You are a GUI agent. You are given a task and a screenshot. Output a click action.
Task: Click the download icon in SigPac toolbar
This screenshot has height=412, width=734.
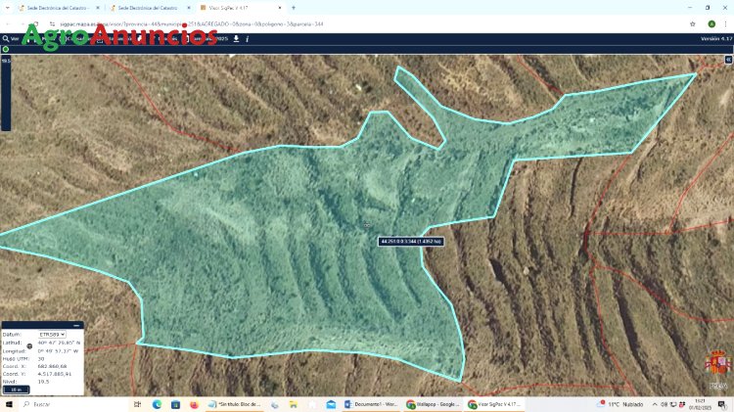(237, 39)
